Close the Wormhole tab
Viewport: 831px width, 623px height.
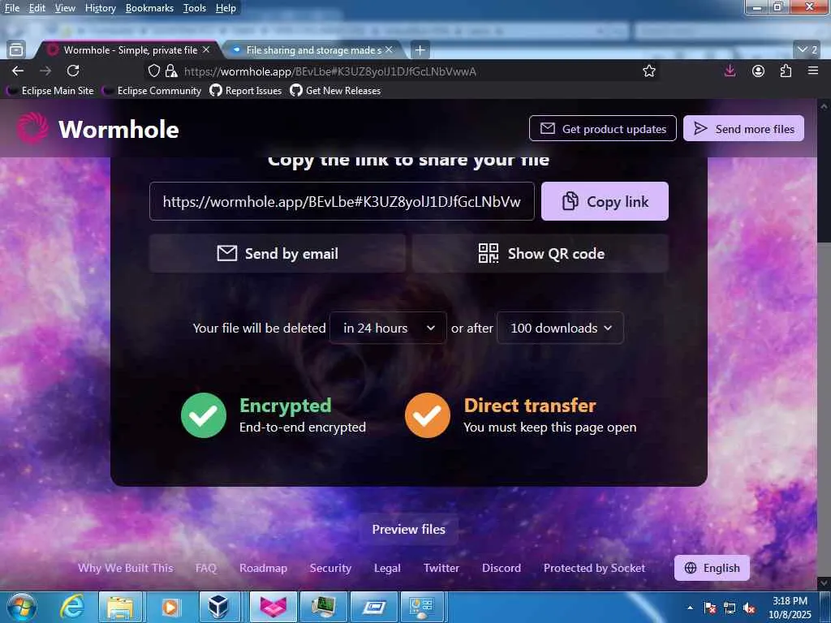[x=206, y=49]
